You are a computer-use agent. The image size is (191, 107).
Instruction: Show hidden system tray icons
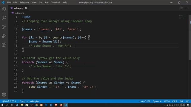(x=165, y=105)
